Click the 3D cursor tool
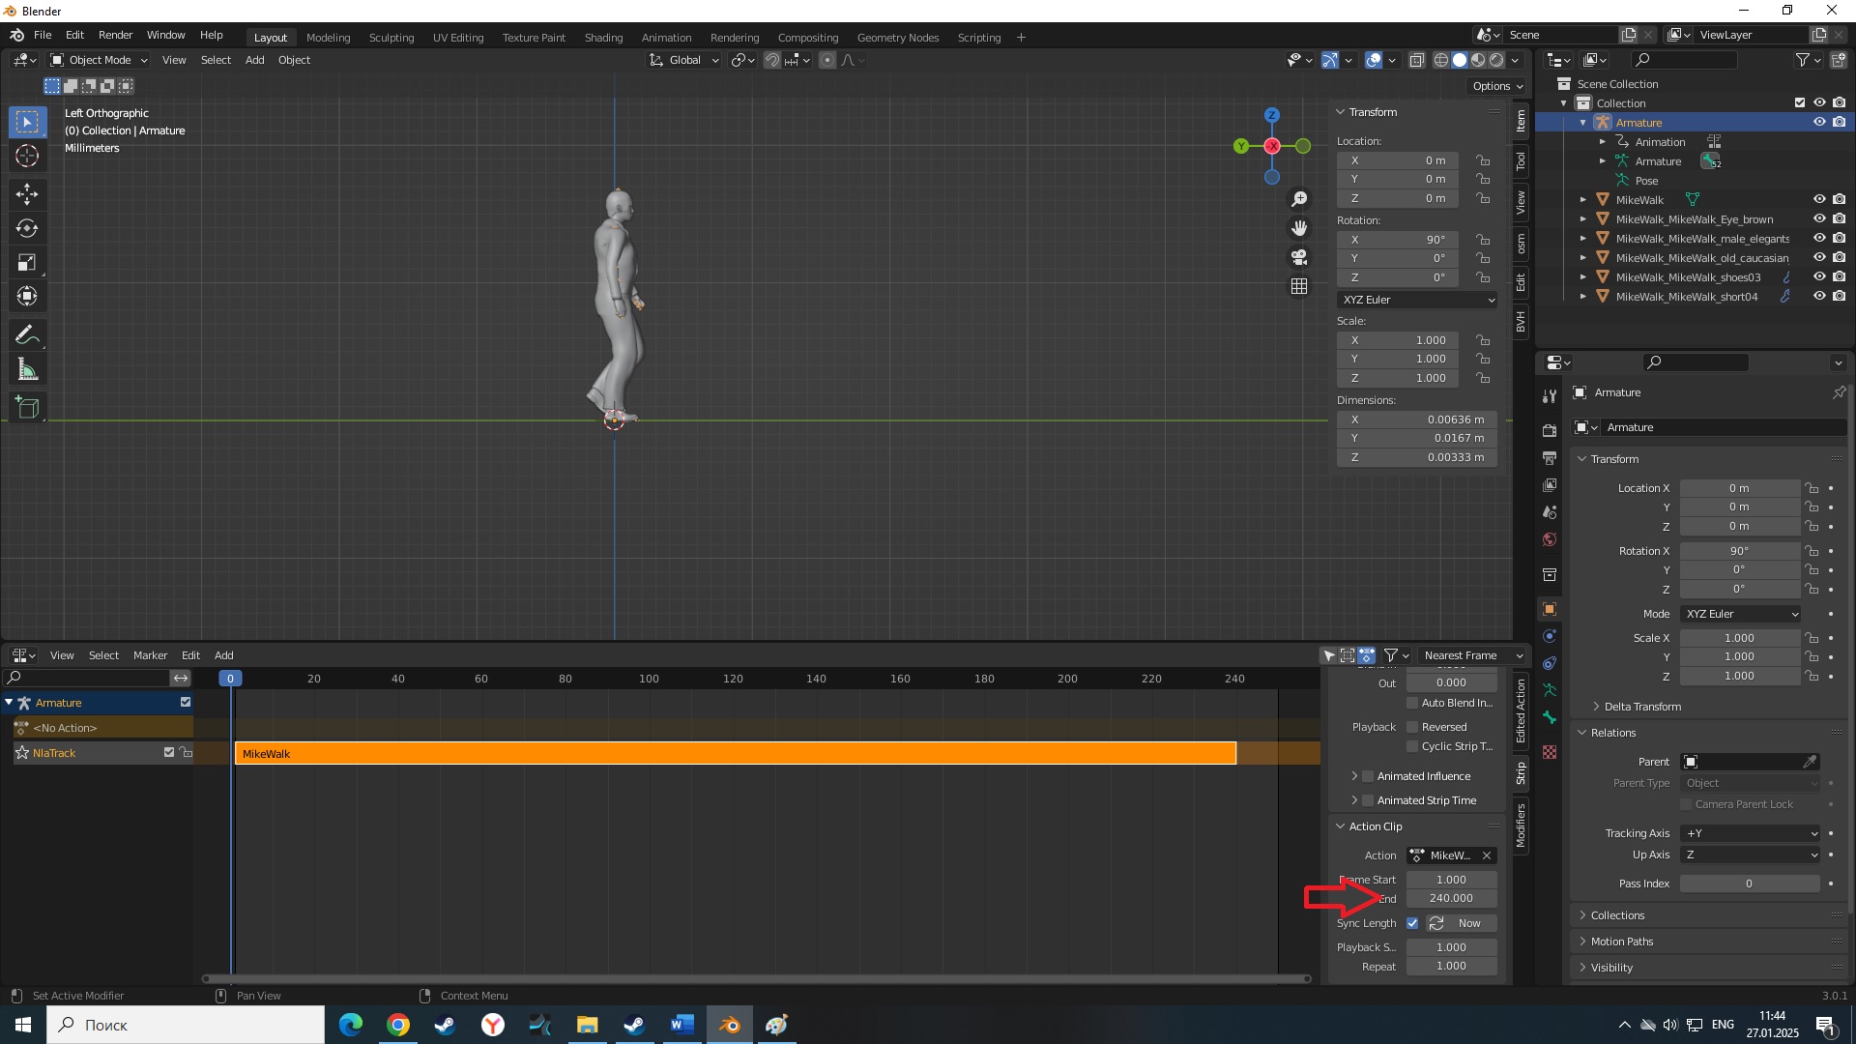This screenshot has width=1856, height=1044. 27,156
